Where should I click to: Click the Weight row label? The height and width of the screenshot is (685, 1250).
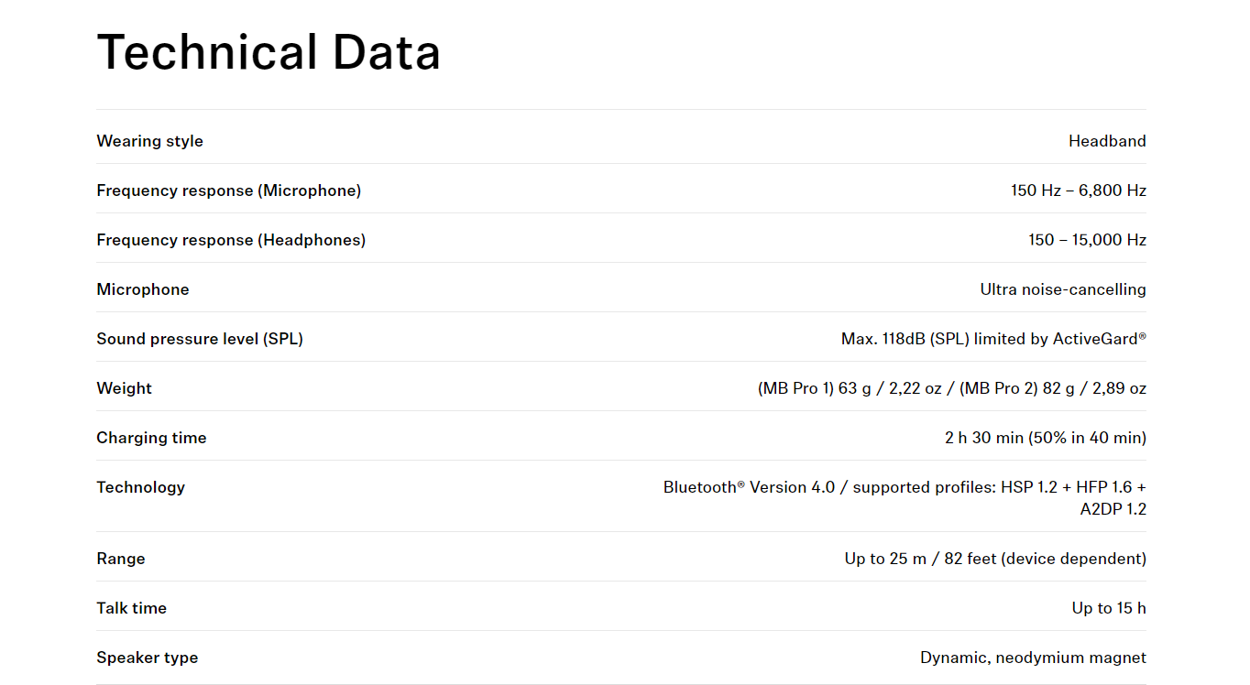124,388
